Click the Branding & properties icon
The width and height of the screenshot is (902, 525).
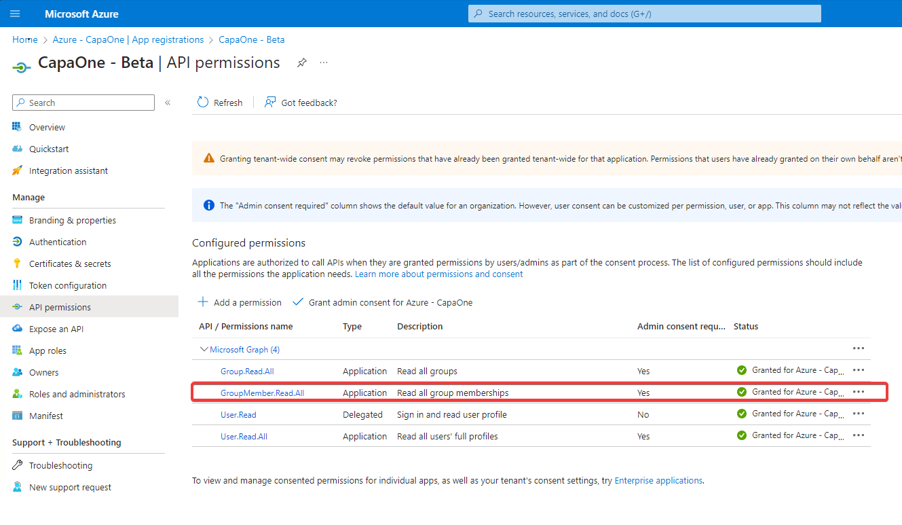pos(17,220)
